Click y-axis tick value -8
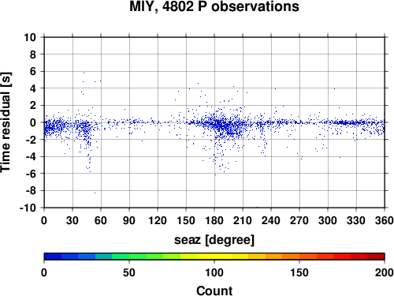 (31, 191)
